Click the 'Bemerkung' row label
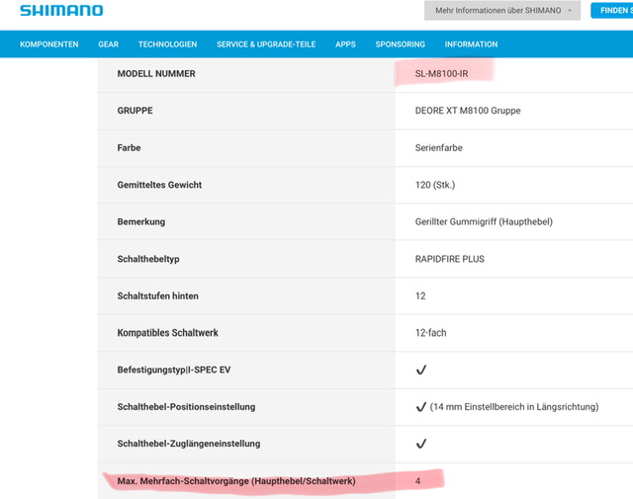The width and height of the screenshot is (633, 499). 140,222
